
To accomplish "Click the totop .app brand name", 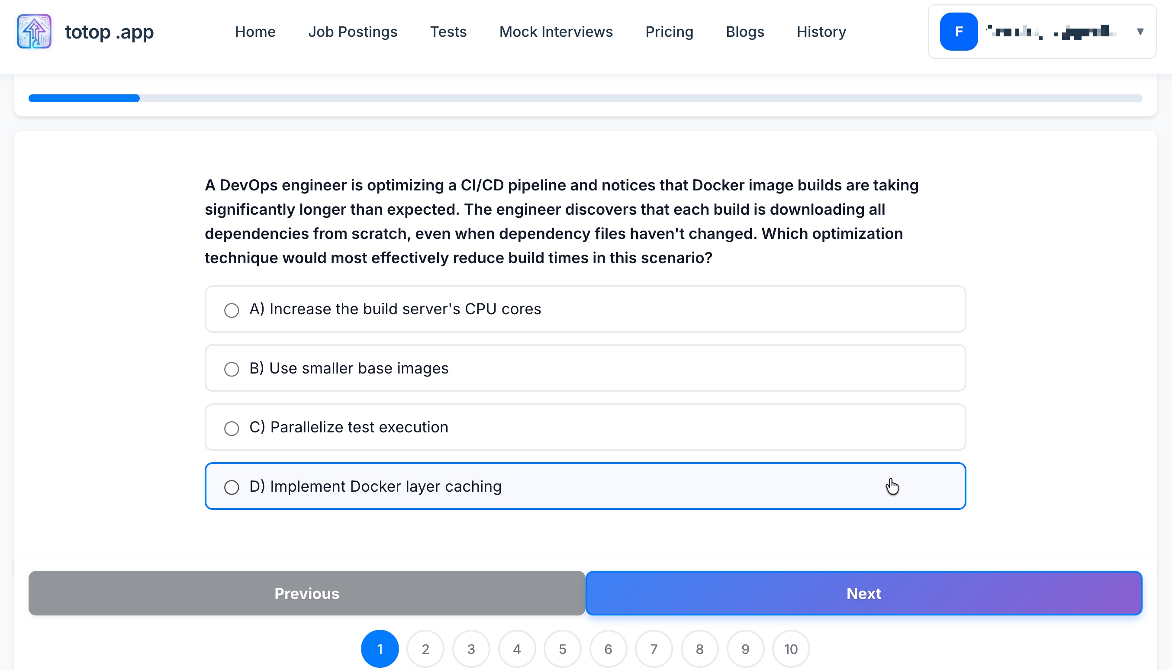I will 109,32.
